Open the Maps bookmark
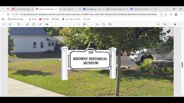The image size is (184, 103). [55, 19]
